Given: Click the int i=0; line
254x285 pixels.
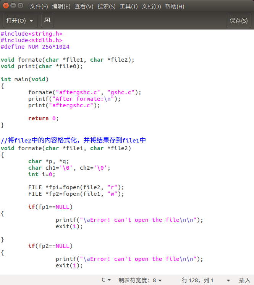Looking at the screenshot, I should [42, 175].
